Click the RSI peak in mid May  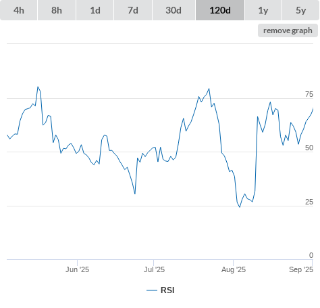click(38, 87)
